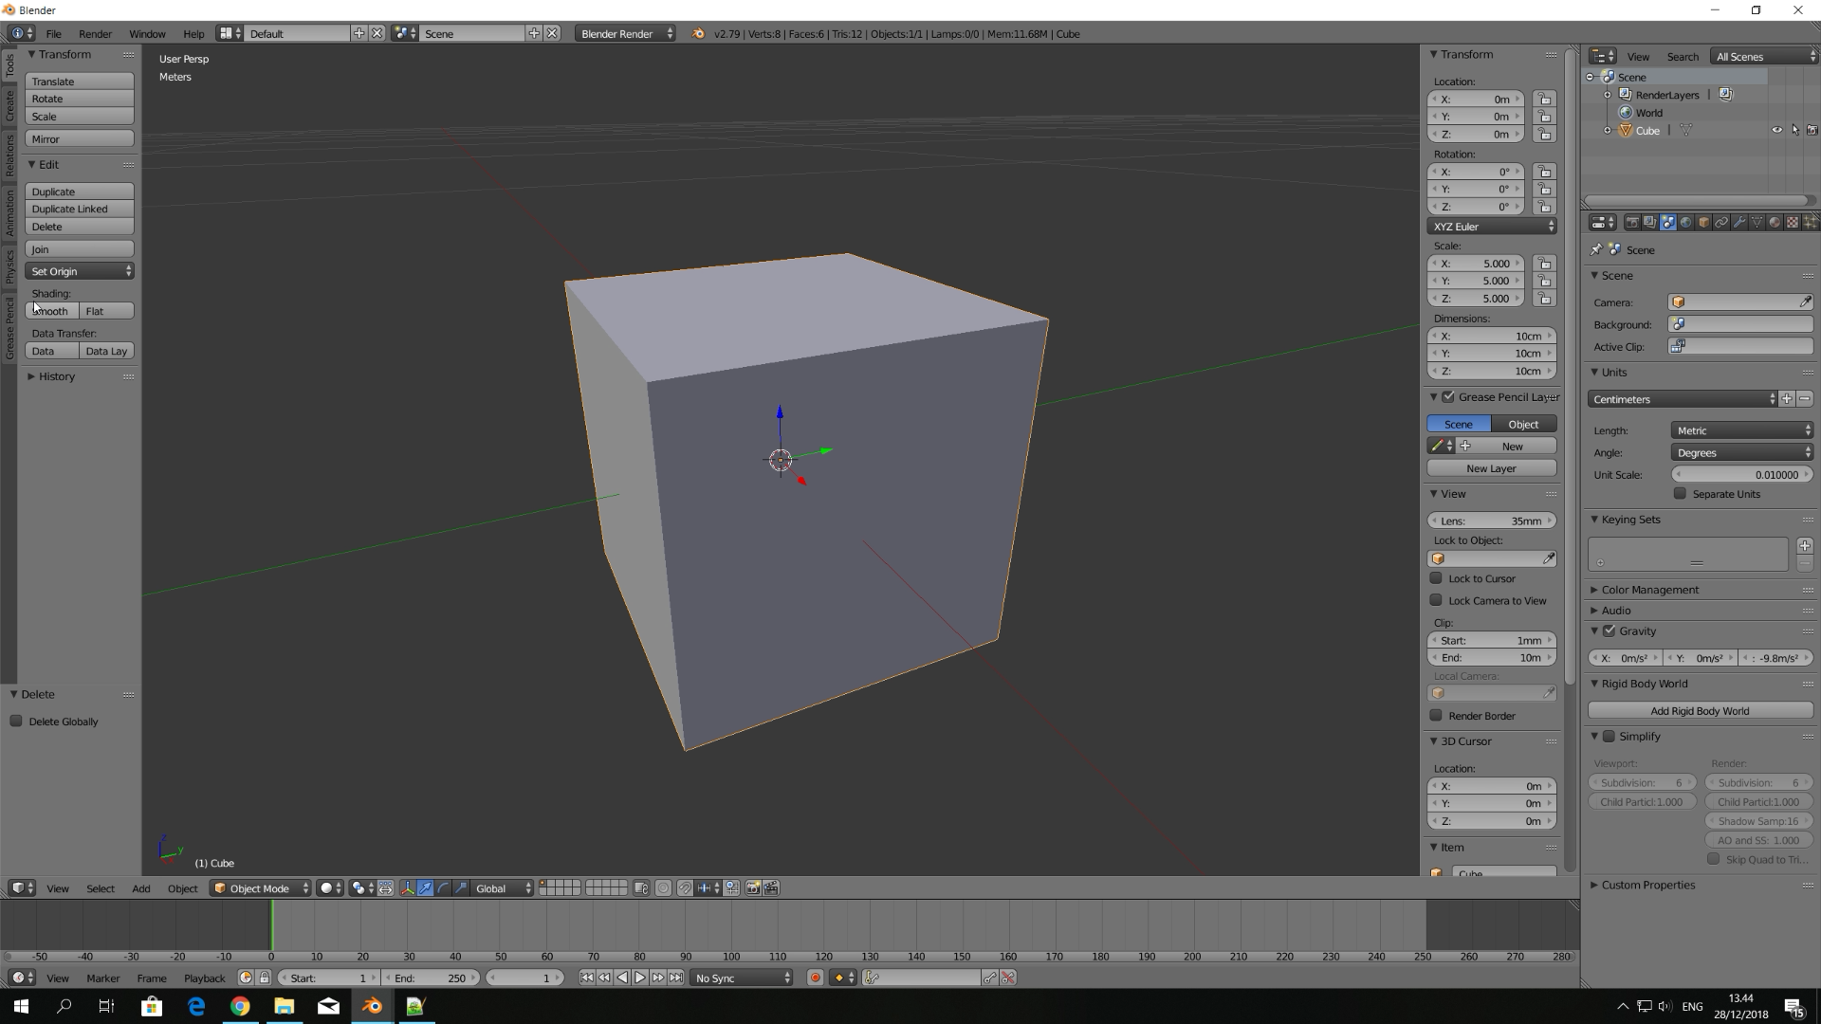Select the Scale manipulator icon
1821x1024 pixels.
461,888
